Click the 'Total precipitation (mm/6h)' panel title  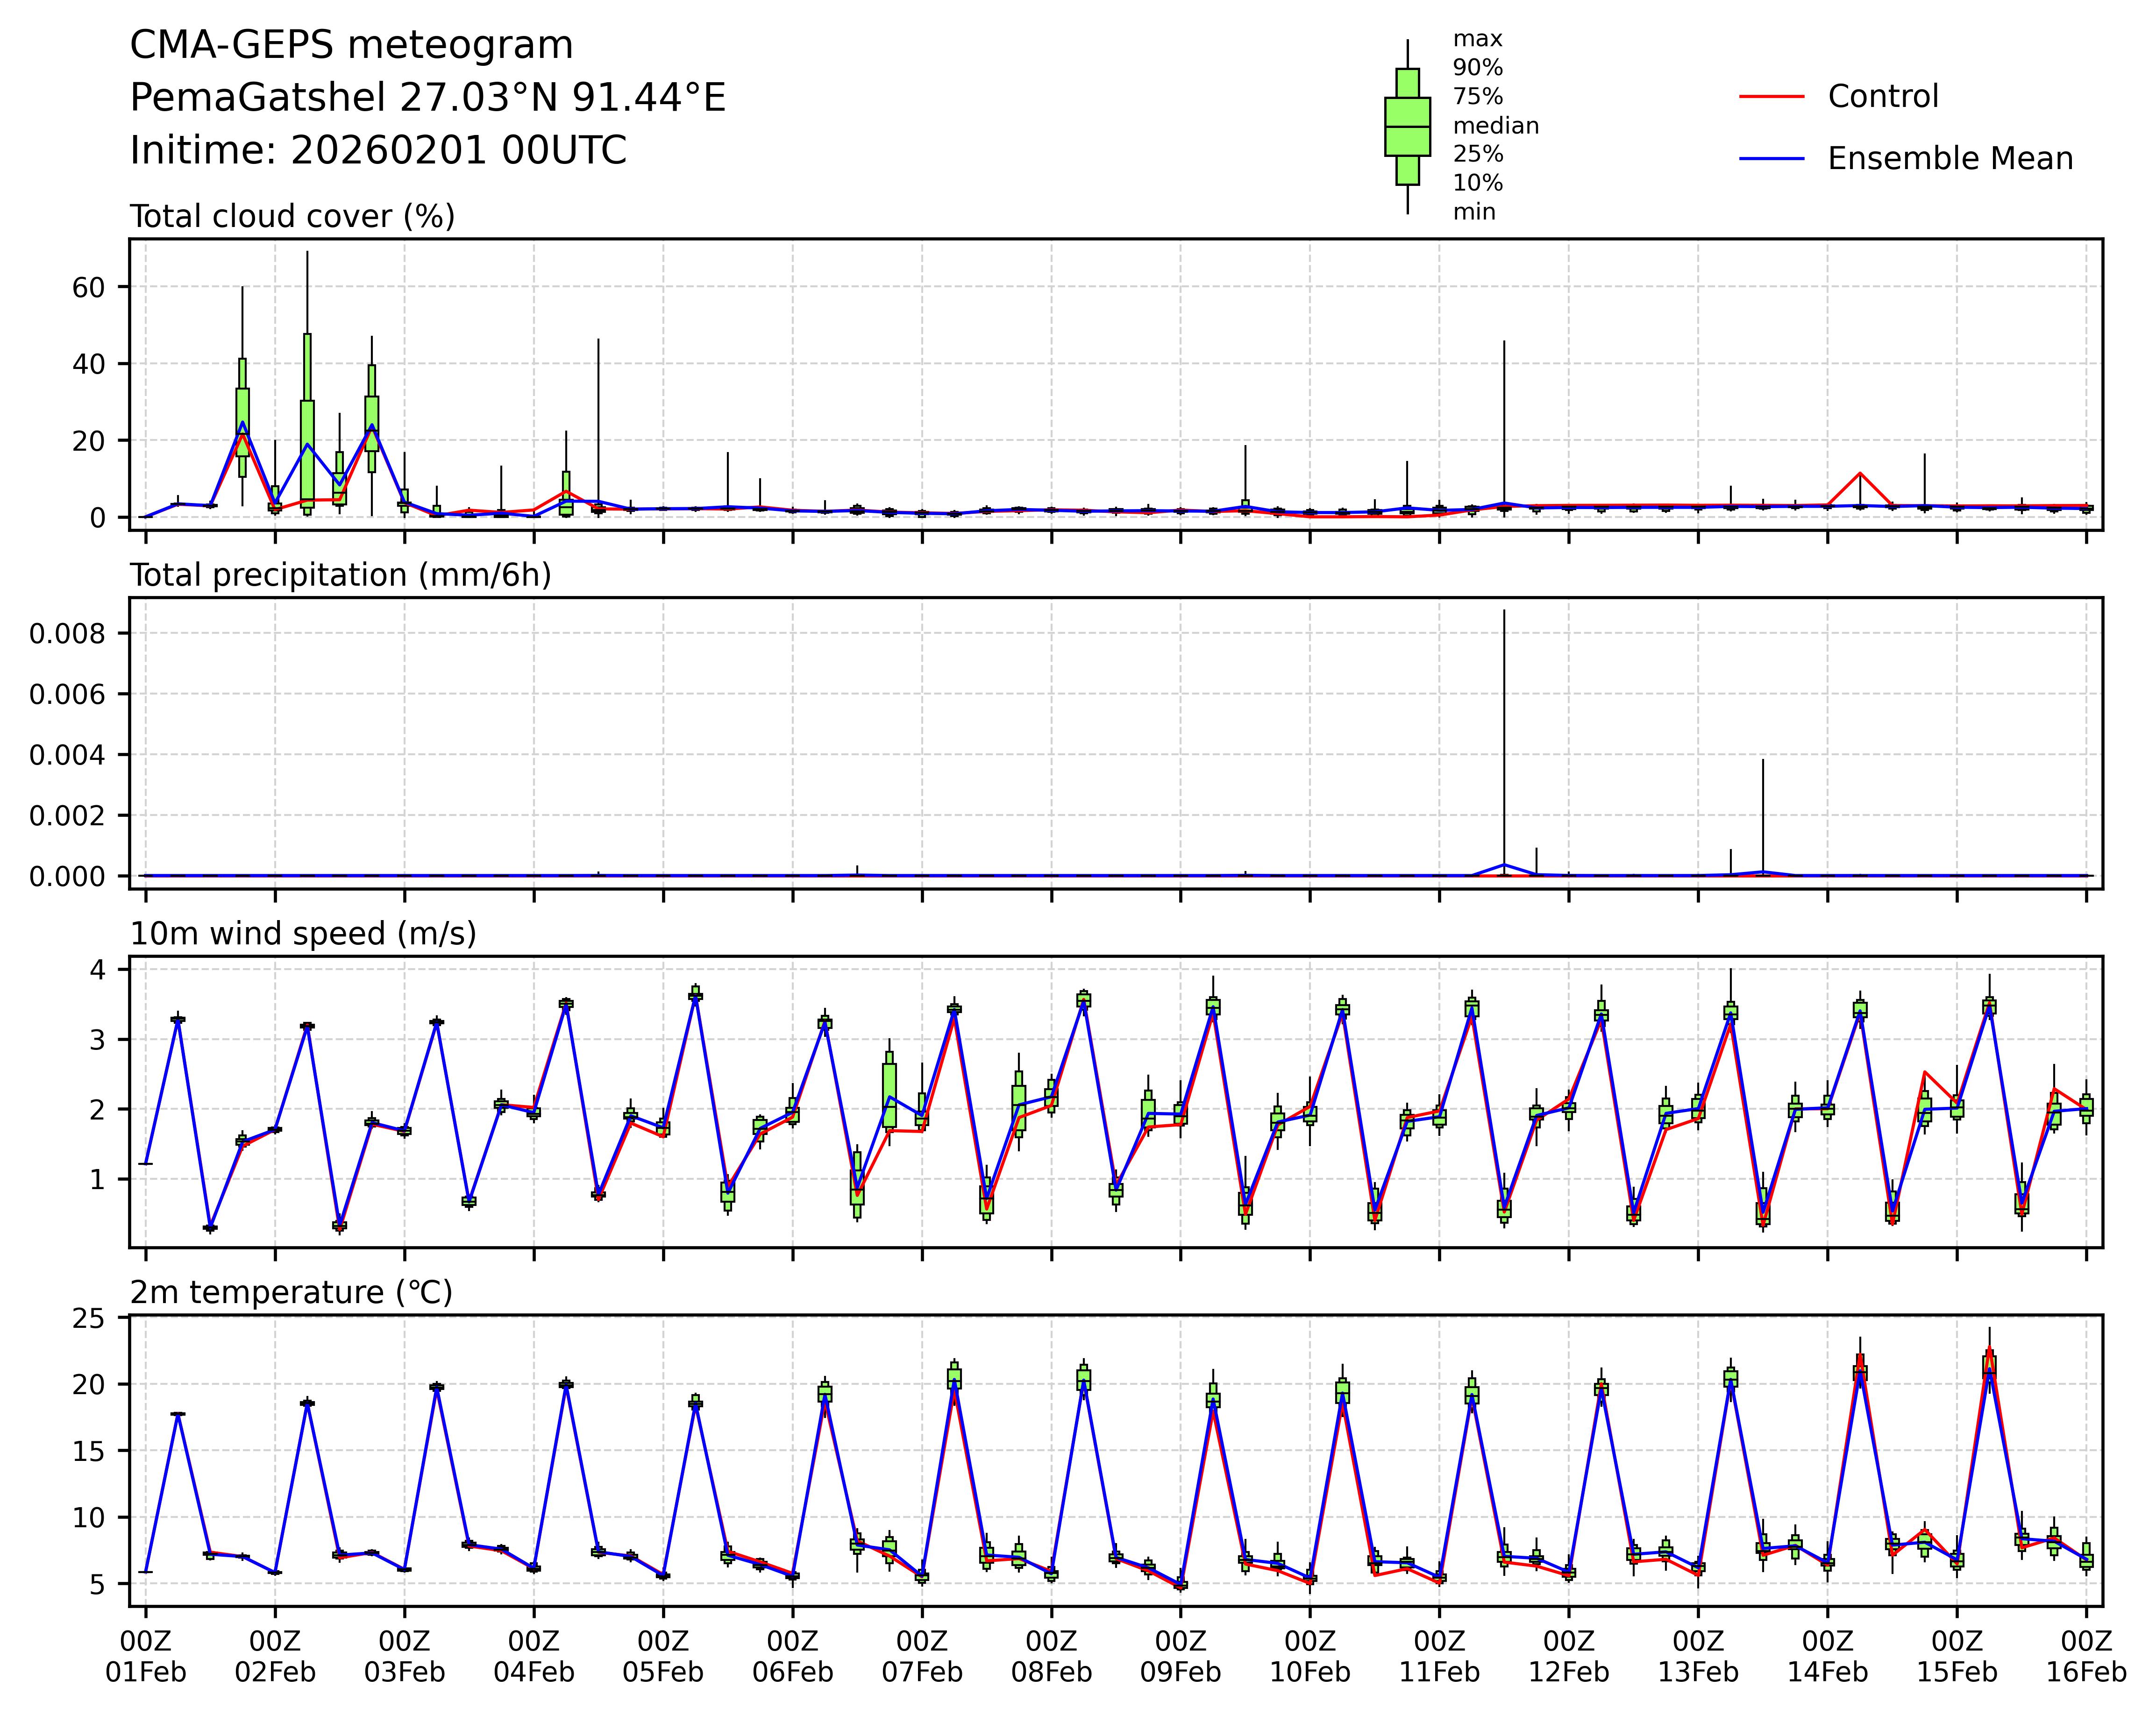340,575
